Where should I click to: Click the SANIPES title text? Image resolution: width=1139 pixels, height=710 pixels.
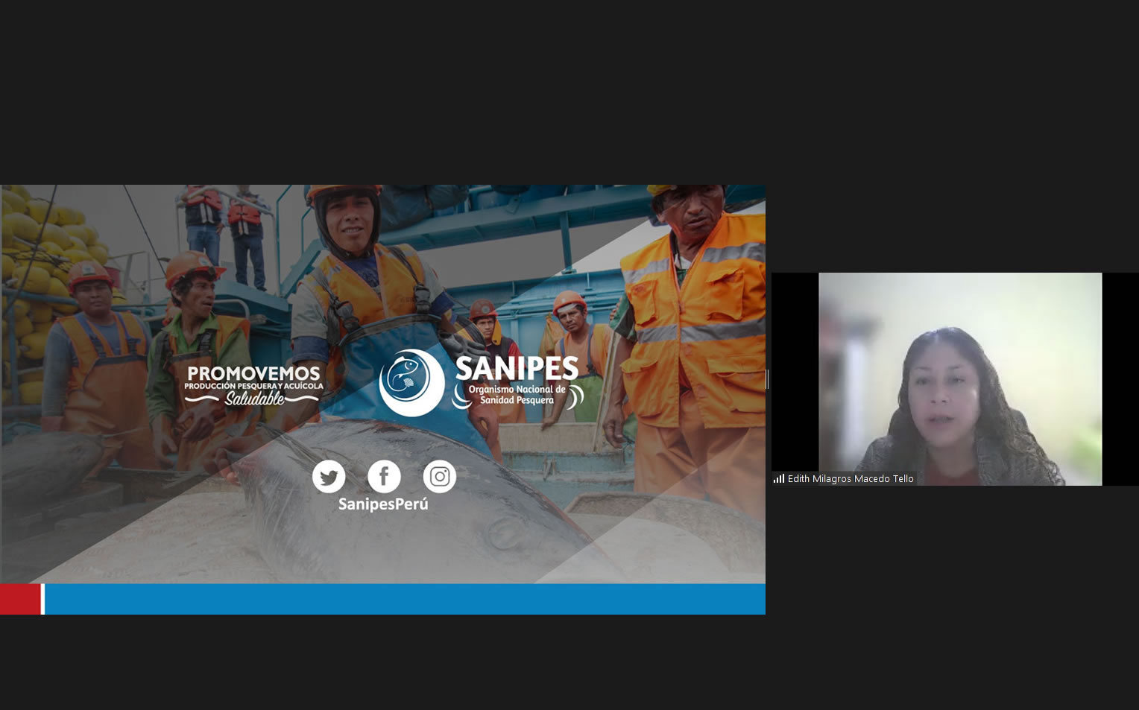click(x=517, y=369)
